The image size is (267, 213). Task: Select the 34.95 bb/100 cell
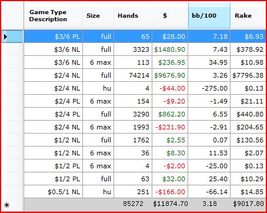pos(209,62)
